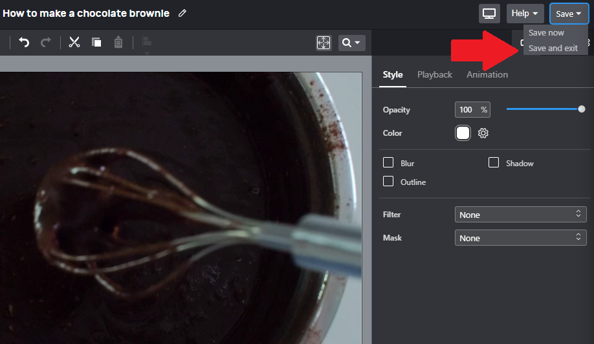Enable the Blur checkbox
This screenshot has width=594, height=344.
tap(388, 162)
